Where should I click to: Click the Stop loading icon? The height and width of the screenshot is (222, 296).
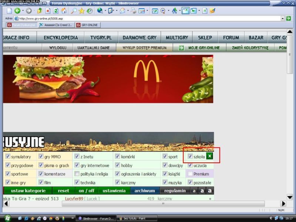coord(48,11)
